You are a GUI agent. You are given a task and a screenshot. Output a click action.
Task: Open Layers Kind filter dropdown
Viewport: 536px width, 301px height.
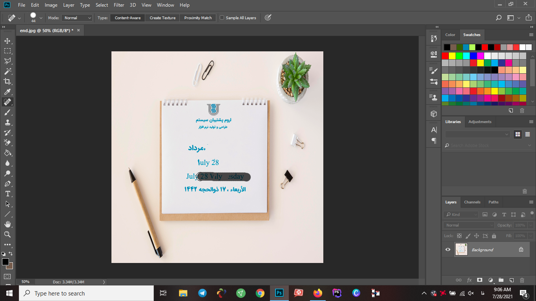tap(461, 214)
